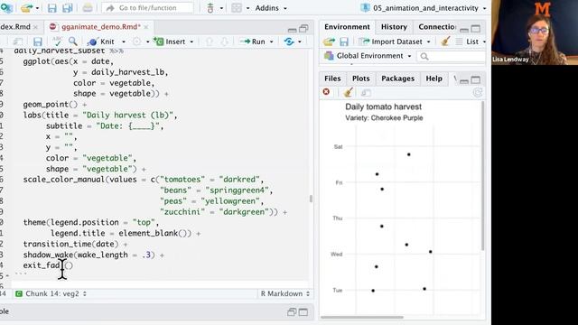Image resolution: width=578 pixels, height=325 pixels.
Task: Open the Addins menu
Action: tap(271, 8)
